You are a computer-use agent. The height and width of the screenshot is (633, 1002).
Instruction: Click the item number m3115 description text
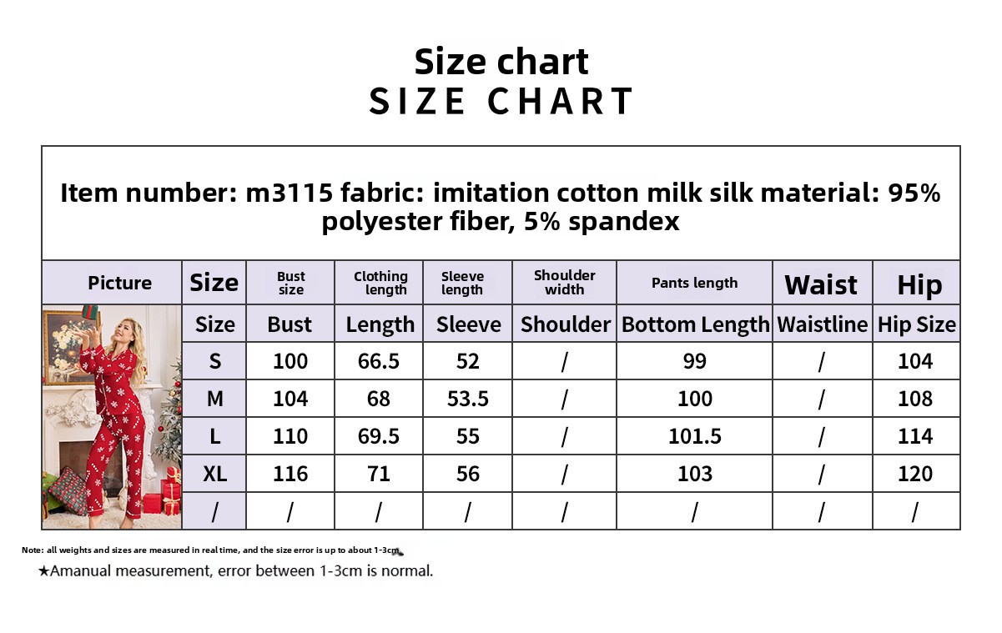click(501, 207)
